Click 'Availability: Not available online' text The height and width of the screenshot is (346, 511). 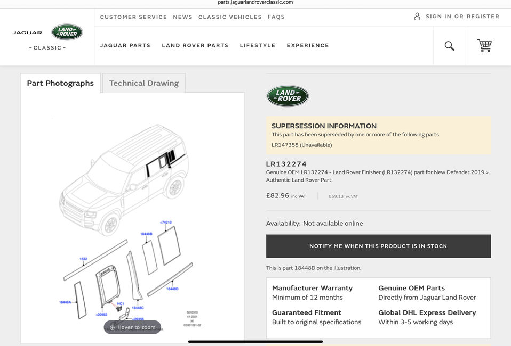point(314,224)
